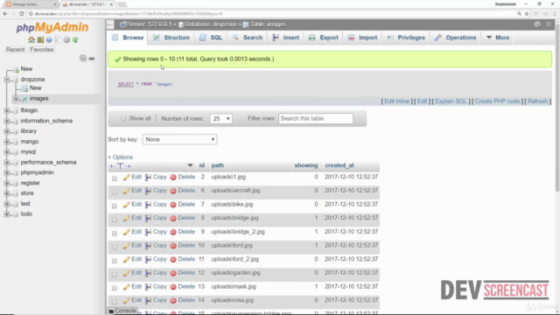Select checkbox for row uploads\bridge_2.jpg
Image resolution: width=560 pixels, height=315 pixels.
(115, 234)
